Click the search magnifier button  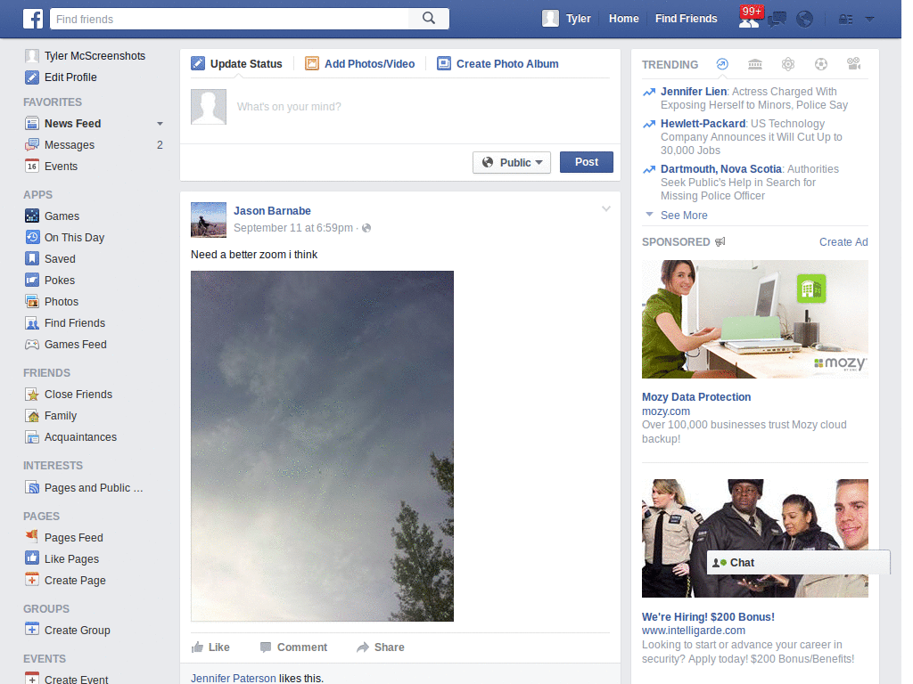(429, 19)
